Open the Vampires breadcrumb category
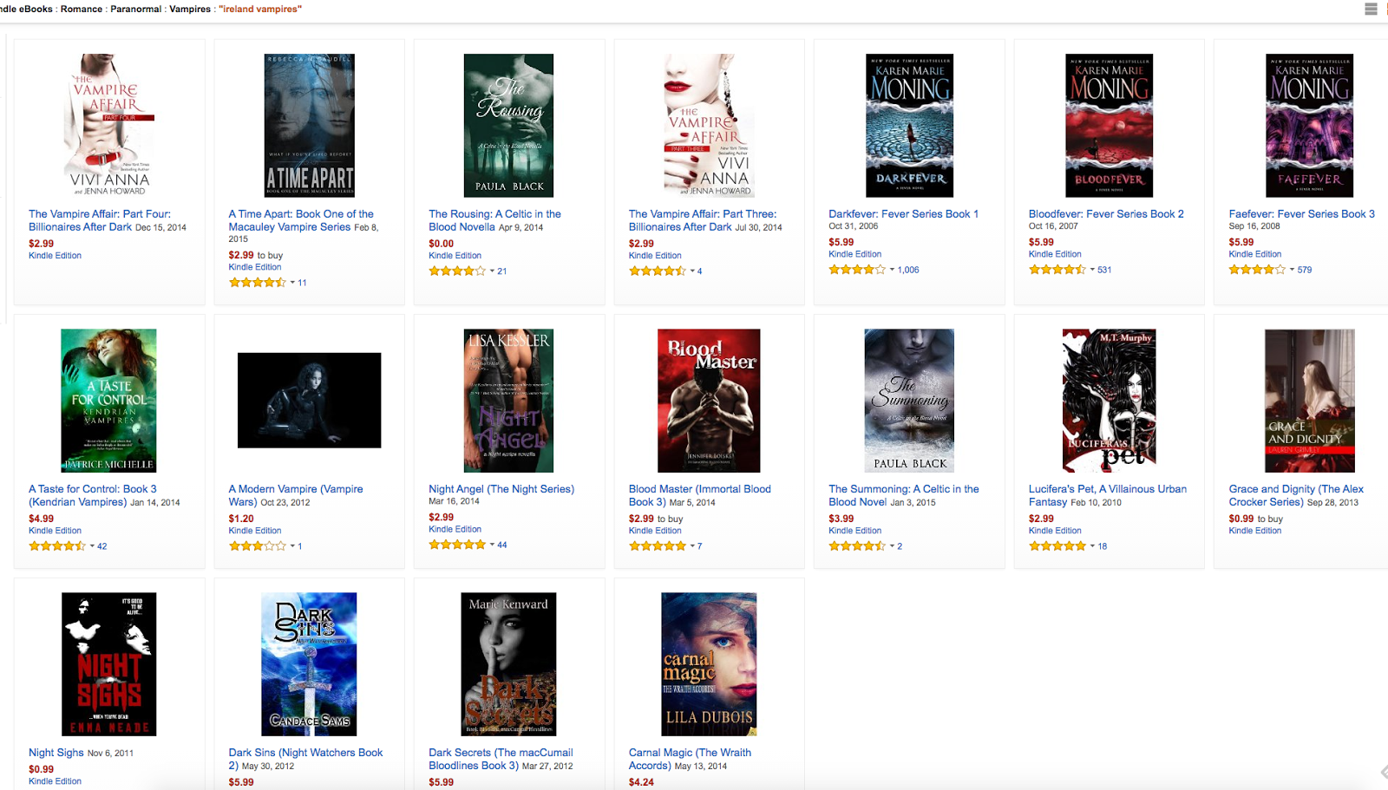This screenshot has width=1388, height=790. point(190,9)
